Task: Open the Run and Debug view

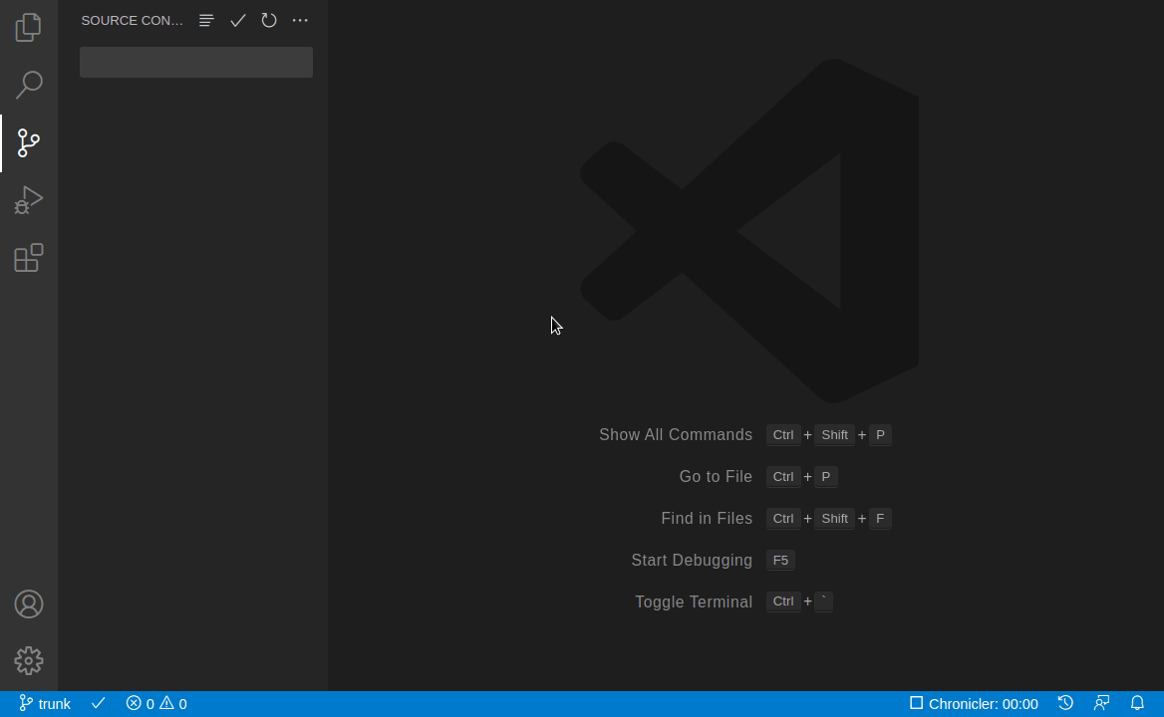Action: tap(28, 200)
